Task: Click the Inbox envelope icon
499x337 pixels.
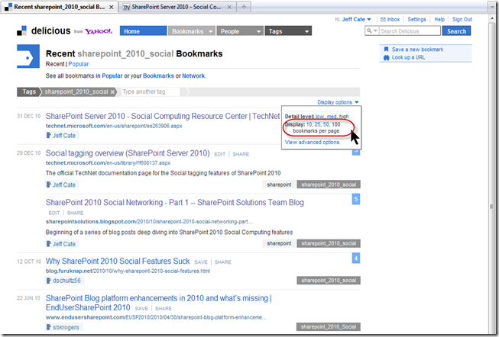Action: tap(383, 19)
